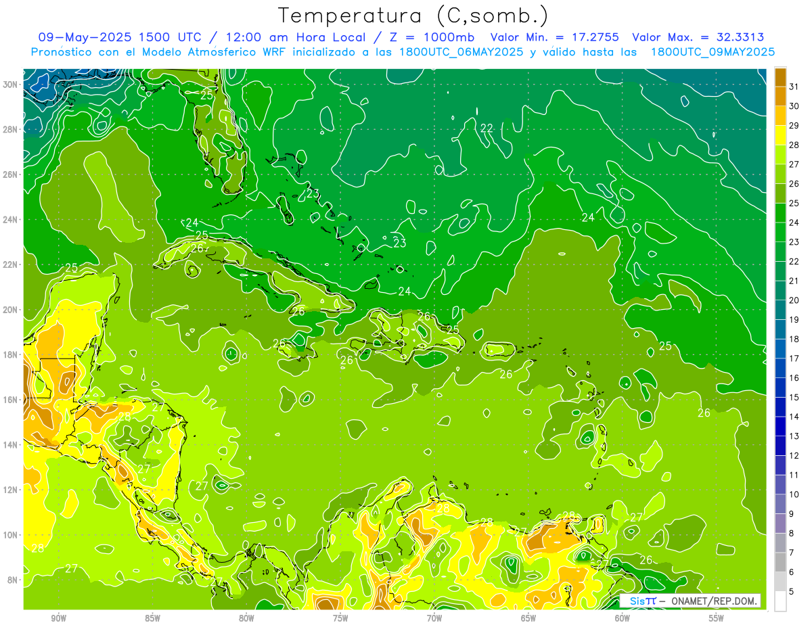
Task: Click the yellow swatch between 28 and 29
Action: pyautogui.click(x=780, y=135)
